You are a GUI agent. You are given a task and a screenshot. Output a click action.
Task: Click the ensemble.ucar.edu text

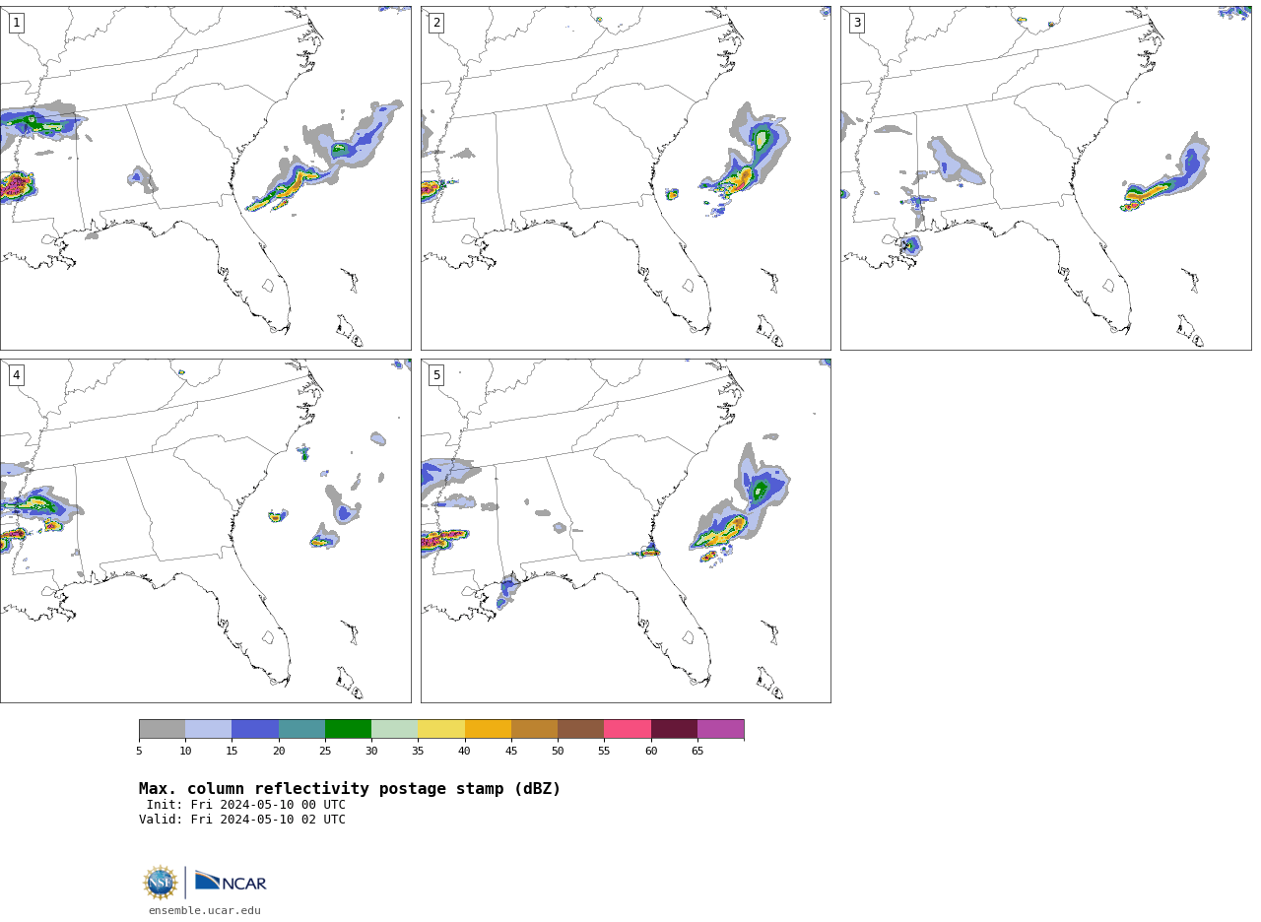(205, 910)
